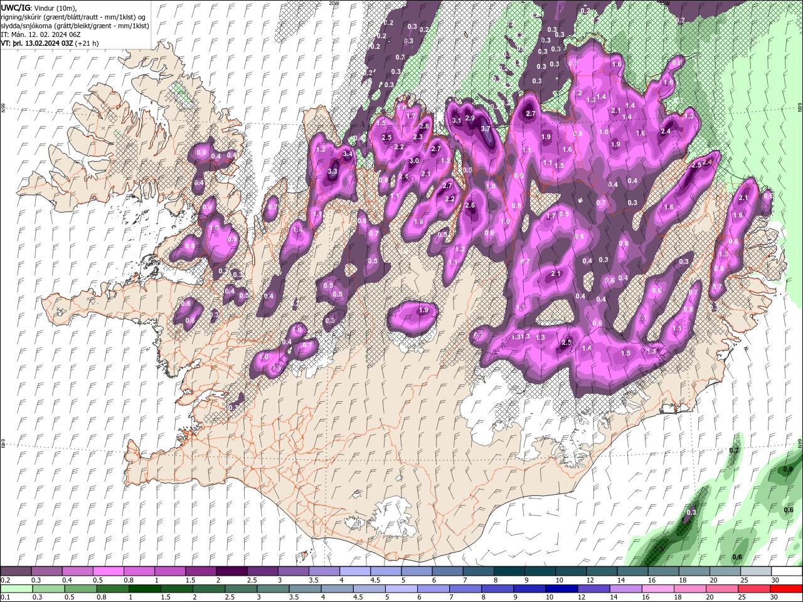Pick the lightest green 0.1–0.3 rain legend swatch
Image resolution: width=803 pixels, height=602 pixels.
pyautogui.click(x=16, y=589)
